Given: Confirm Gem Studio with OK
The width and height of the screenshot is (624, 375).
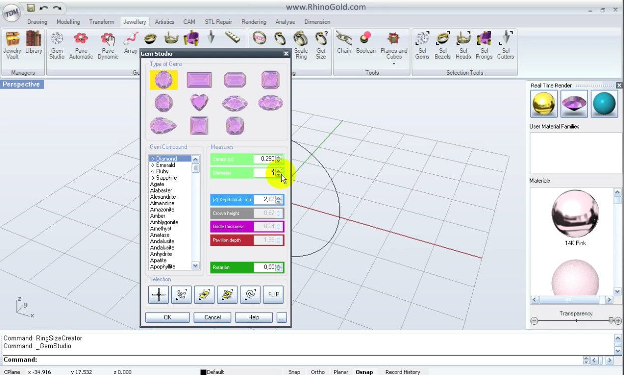Looking at the screenshot, I should [167, 317].
